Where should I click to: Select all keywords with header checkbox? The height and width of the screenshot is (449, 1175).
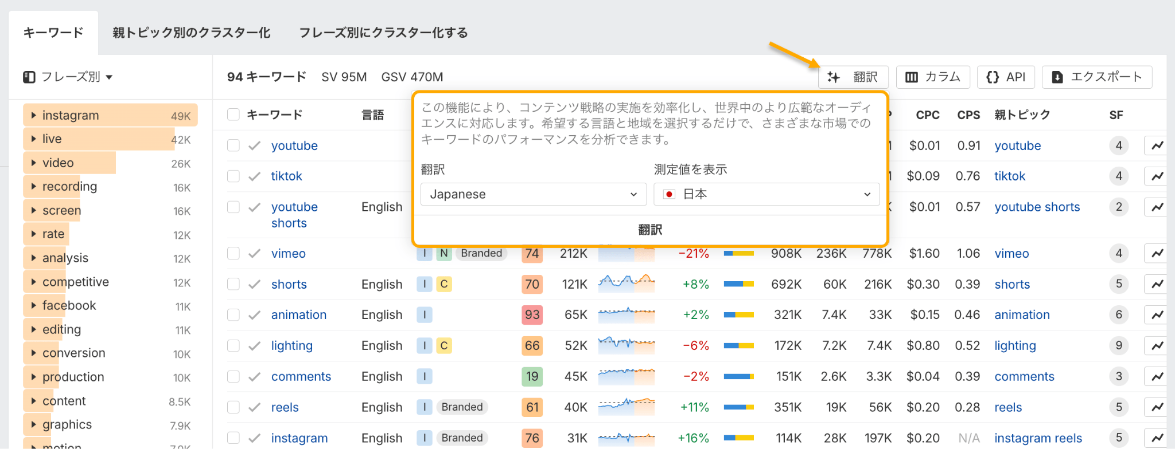234,115
